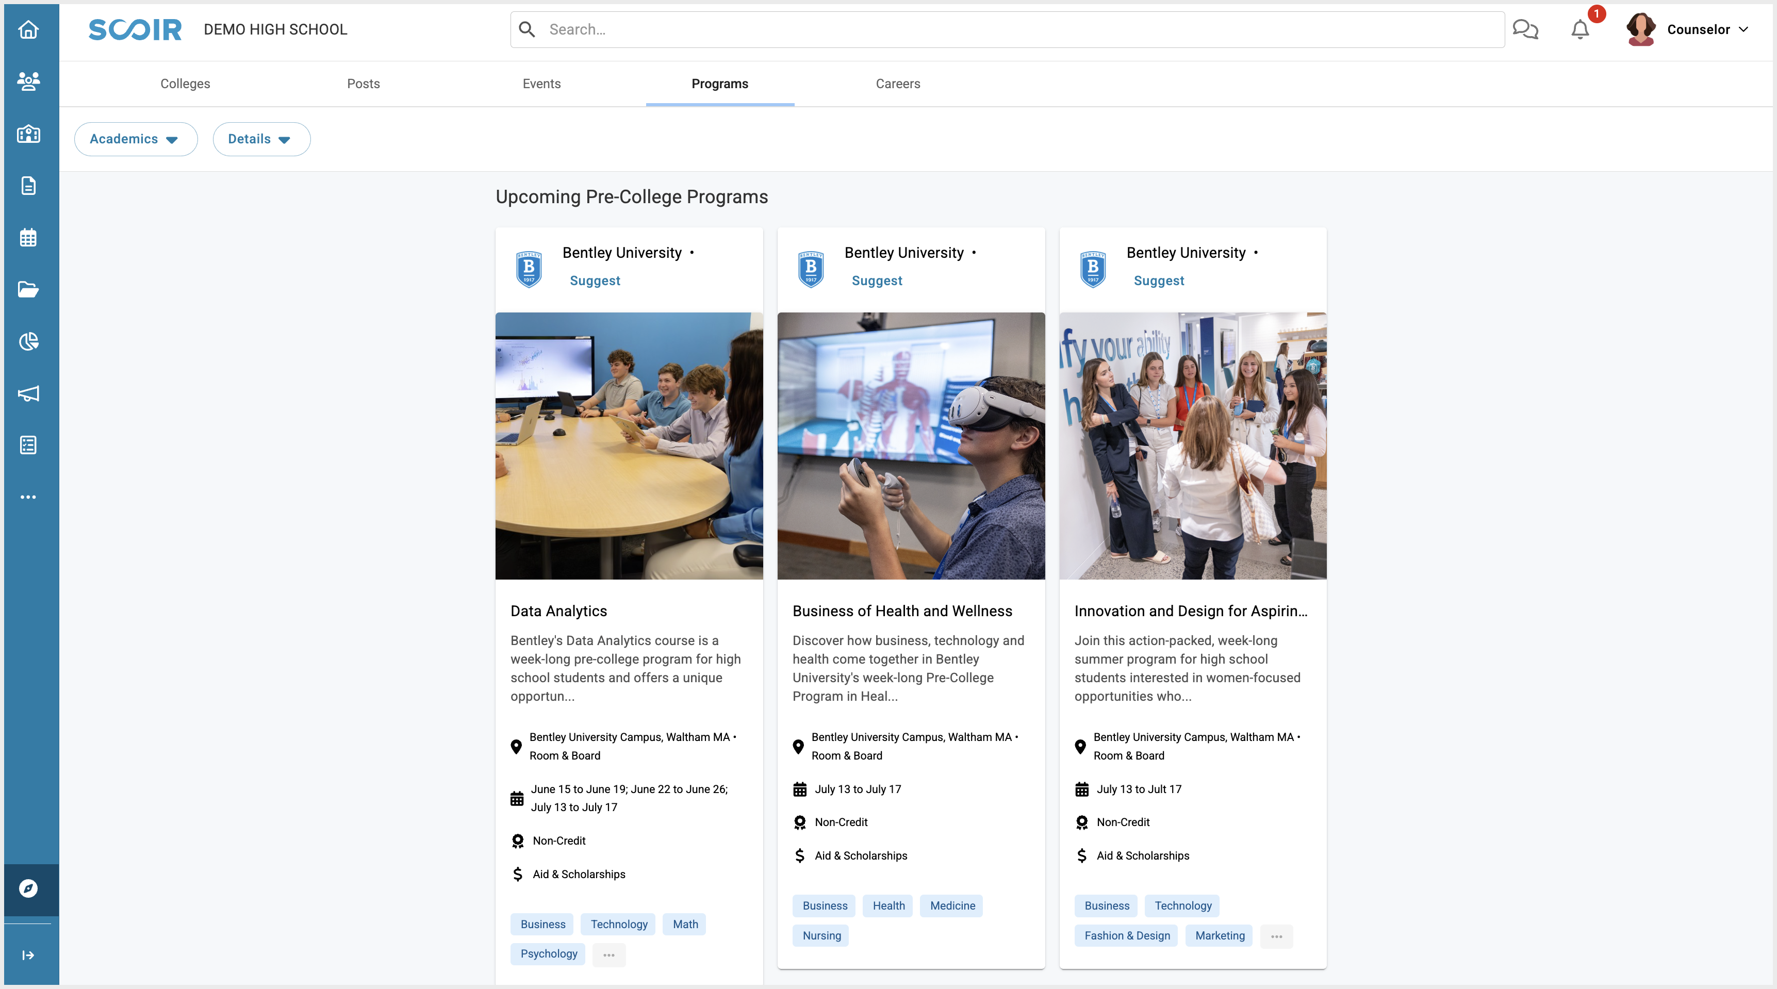Open the pie chart reports icon

(x=28, y=341)
